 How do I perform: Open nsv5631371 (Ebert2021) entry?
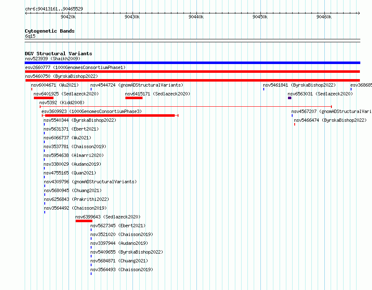(x=71, y=129)
